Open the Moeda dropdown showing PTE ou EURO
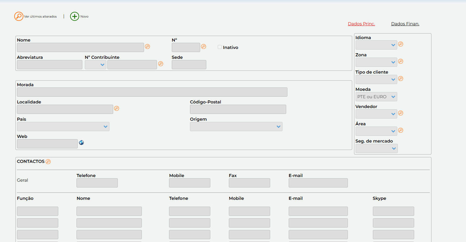 click(x=376, y=97)
